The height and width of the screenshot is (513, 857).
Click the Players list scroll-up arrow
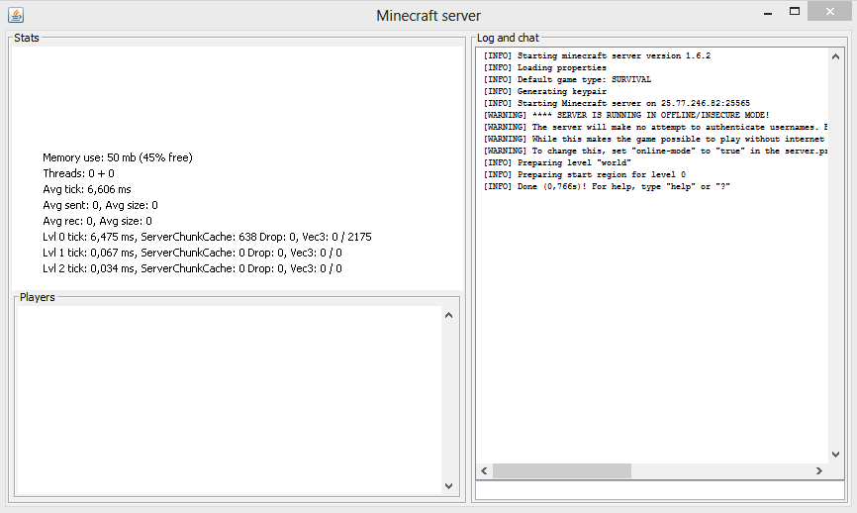[448, 315]
